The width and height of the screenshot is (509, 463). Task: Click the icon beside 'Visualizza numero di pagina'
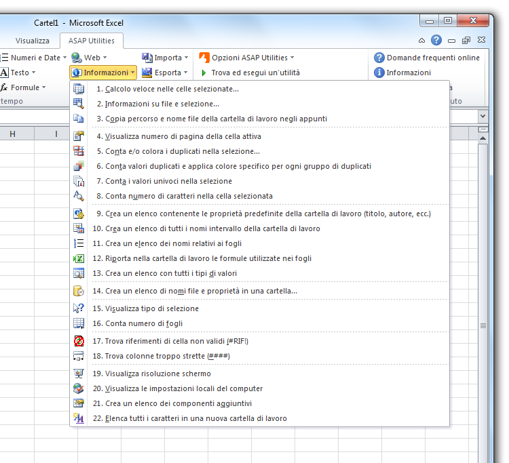point(79,136)
